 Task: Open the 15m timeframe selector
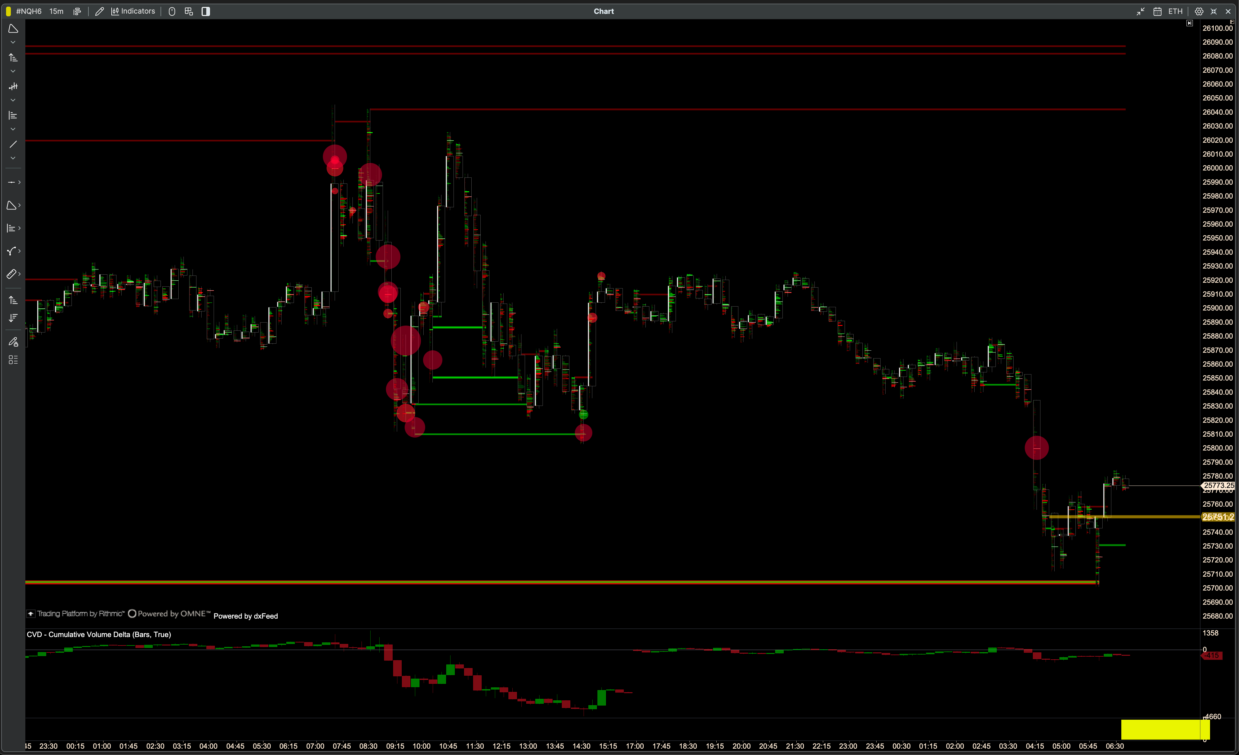56,11
